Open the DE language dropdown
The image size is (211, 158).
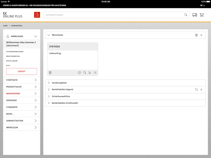[202, 5]
